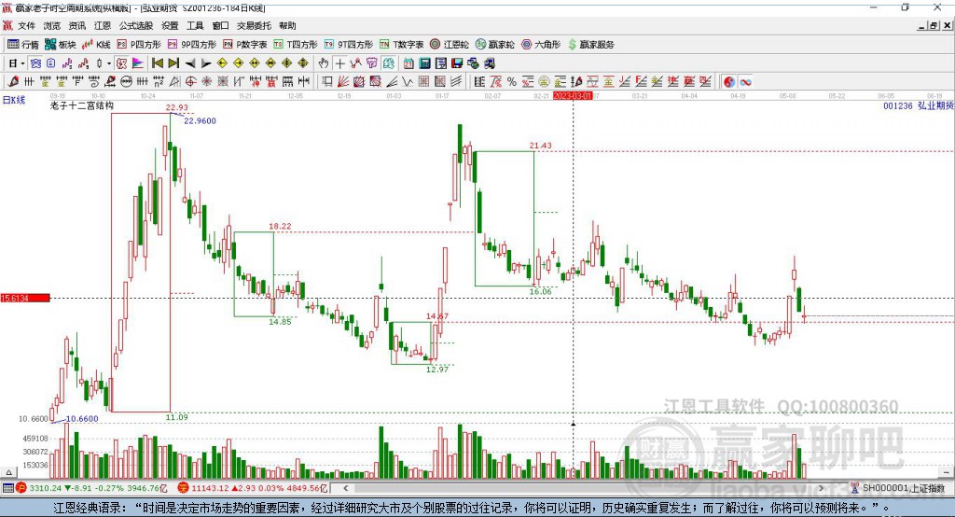Viewport: 955px width, 517px height.
Task: Click the 老子十二宫结构 indicator label
Action: pos(82,105)
